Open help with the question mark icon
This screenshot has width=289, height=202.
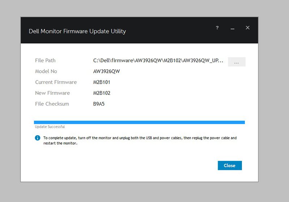click(217, 28)
